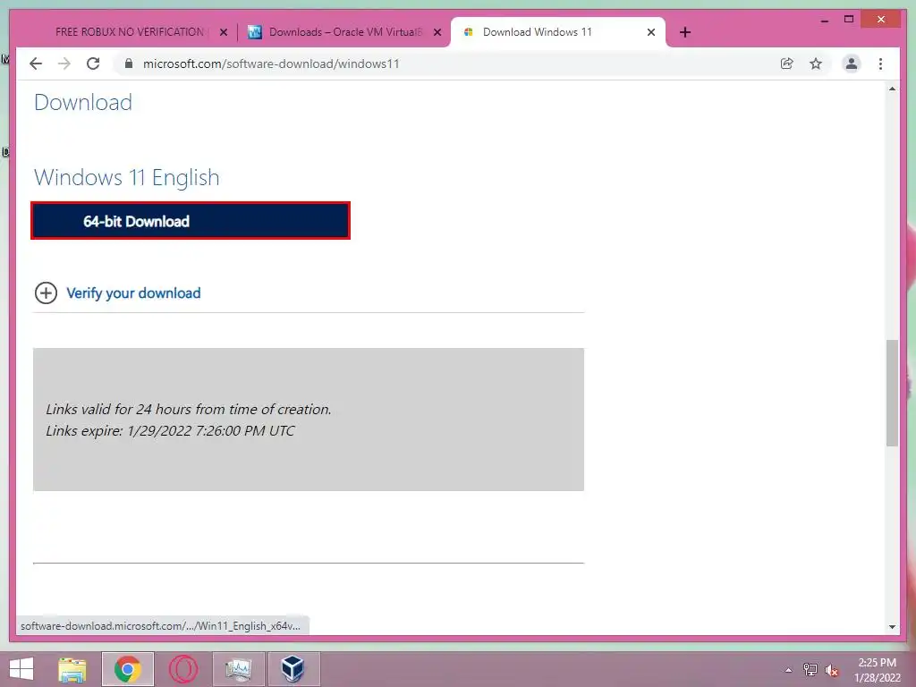Open VirtualBox from the taskbar

point(293,669)
